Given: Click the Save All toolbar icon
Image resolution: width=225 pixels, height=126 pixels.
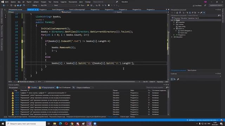Looking at the screenshot, I should [20, 6].
